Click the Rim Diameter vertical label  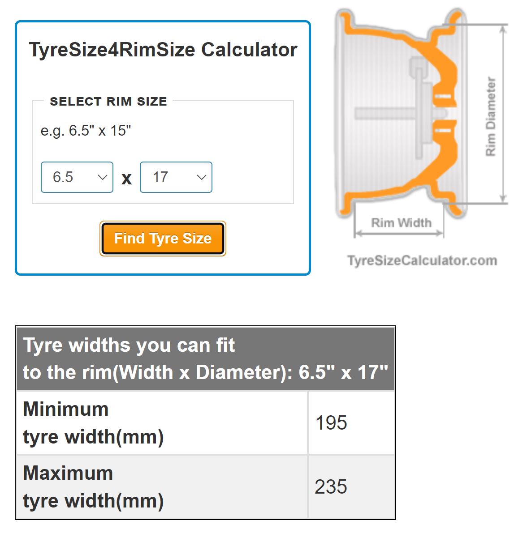[x=491, y=117]
